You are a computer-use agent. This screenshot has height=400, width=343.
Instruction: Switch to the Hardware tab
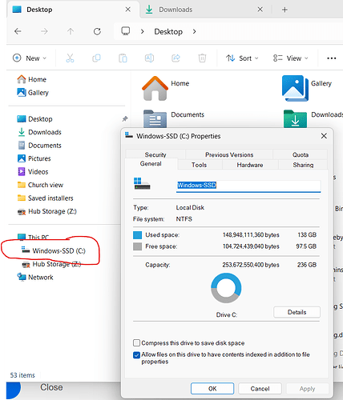(x=250, y=165)
